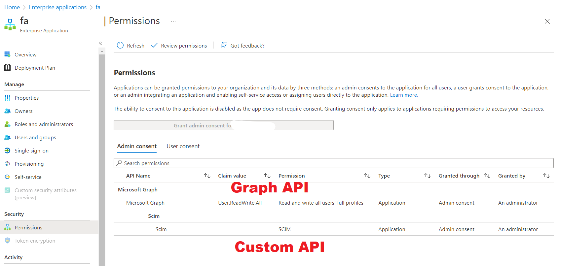Open the Learn more link

(404, 95)
